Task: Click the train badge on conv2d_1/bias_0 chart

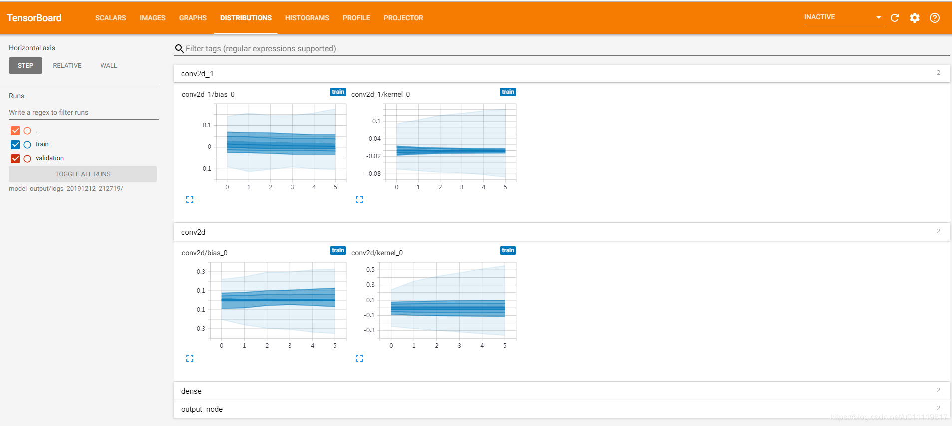Action: click(338, 92)
